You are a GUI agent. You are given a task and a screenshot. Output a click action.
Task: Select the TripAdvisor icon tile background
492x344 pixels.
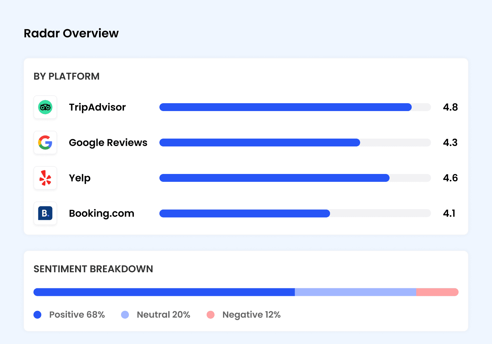(x=45, y=107)
